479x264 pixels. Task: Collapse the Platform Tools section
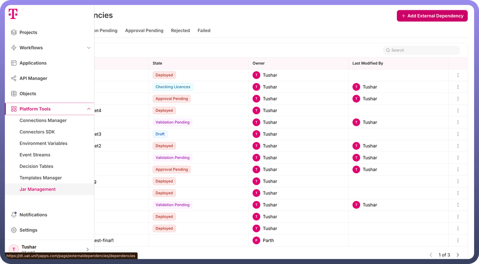point(89,109)
